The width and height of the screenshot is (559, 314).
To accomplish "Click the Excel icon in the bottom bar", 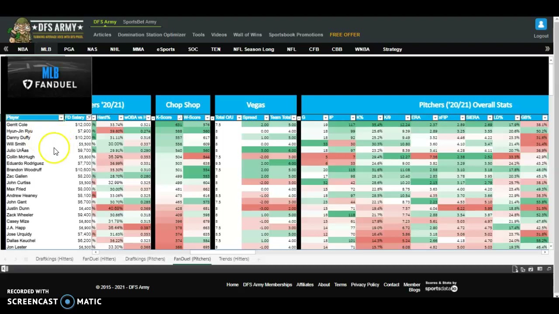I will click(4, 269).
